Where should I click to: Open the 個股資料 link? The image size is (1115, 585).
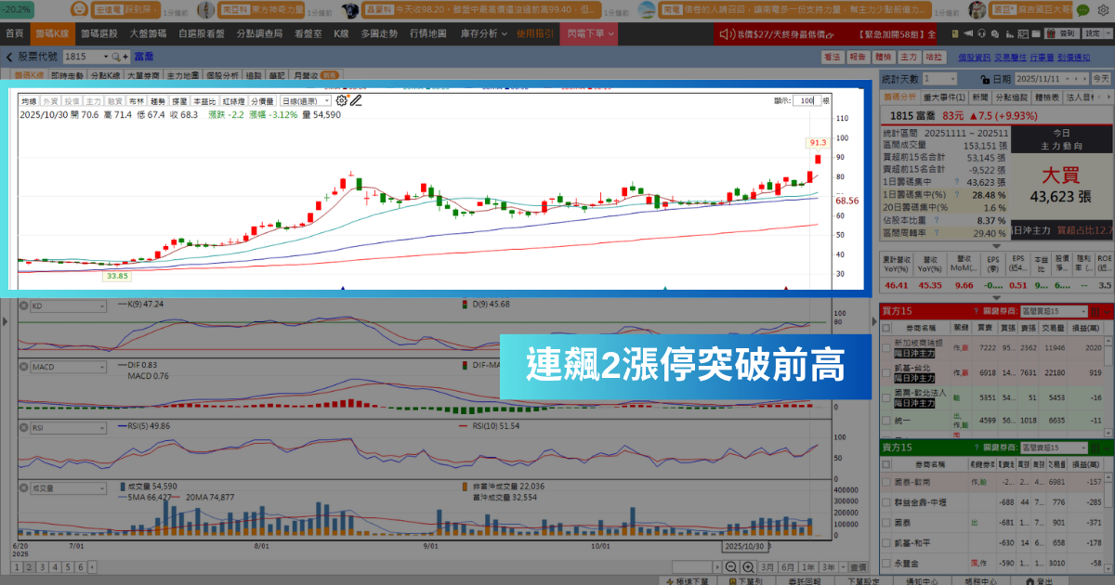pos(975,57)
